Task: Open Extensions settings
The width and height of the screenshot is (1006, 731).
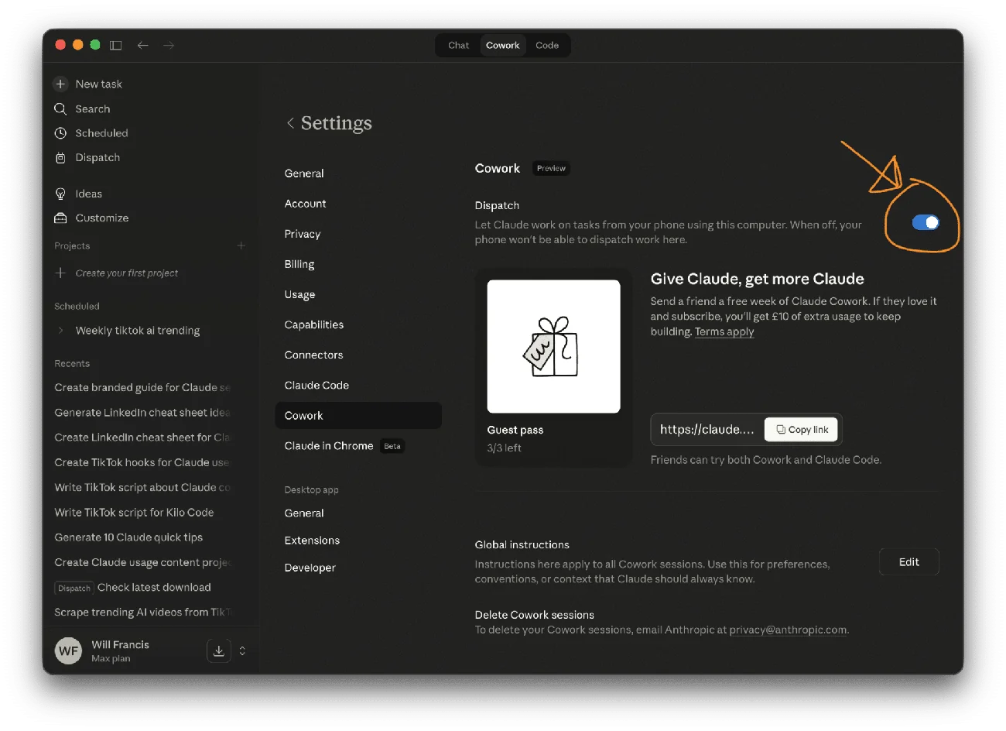Action: tap(312, 541)
